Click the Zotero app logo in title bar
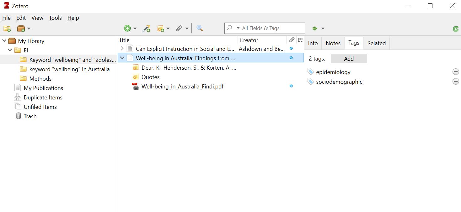The image size is (461, 212). 6,6
